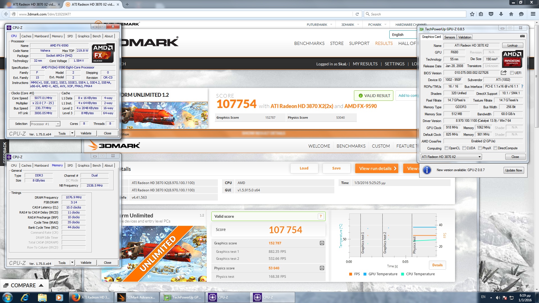Click the Windows Start orb
This screenshot has height=303, width=539.
8,297
